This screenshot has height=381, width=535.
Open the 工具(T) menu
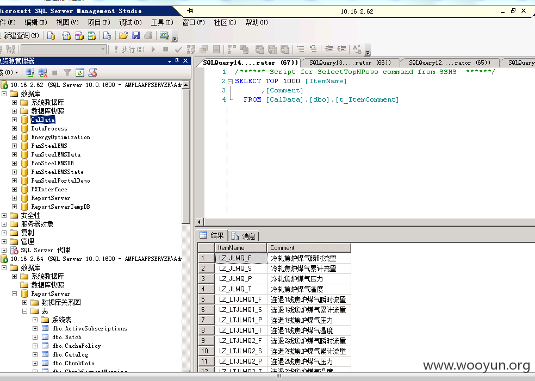click(x=162, y=22)
